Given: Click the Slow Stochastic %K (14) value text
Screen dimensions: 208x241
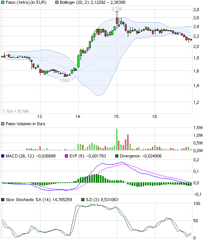Looking at the screenshot, I should pyautogui.click(x=39, y=200).
